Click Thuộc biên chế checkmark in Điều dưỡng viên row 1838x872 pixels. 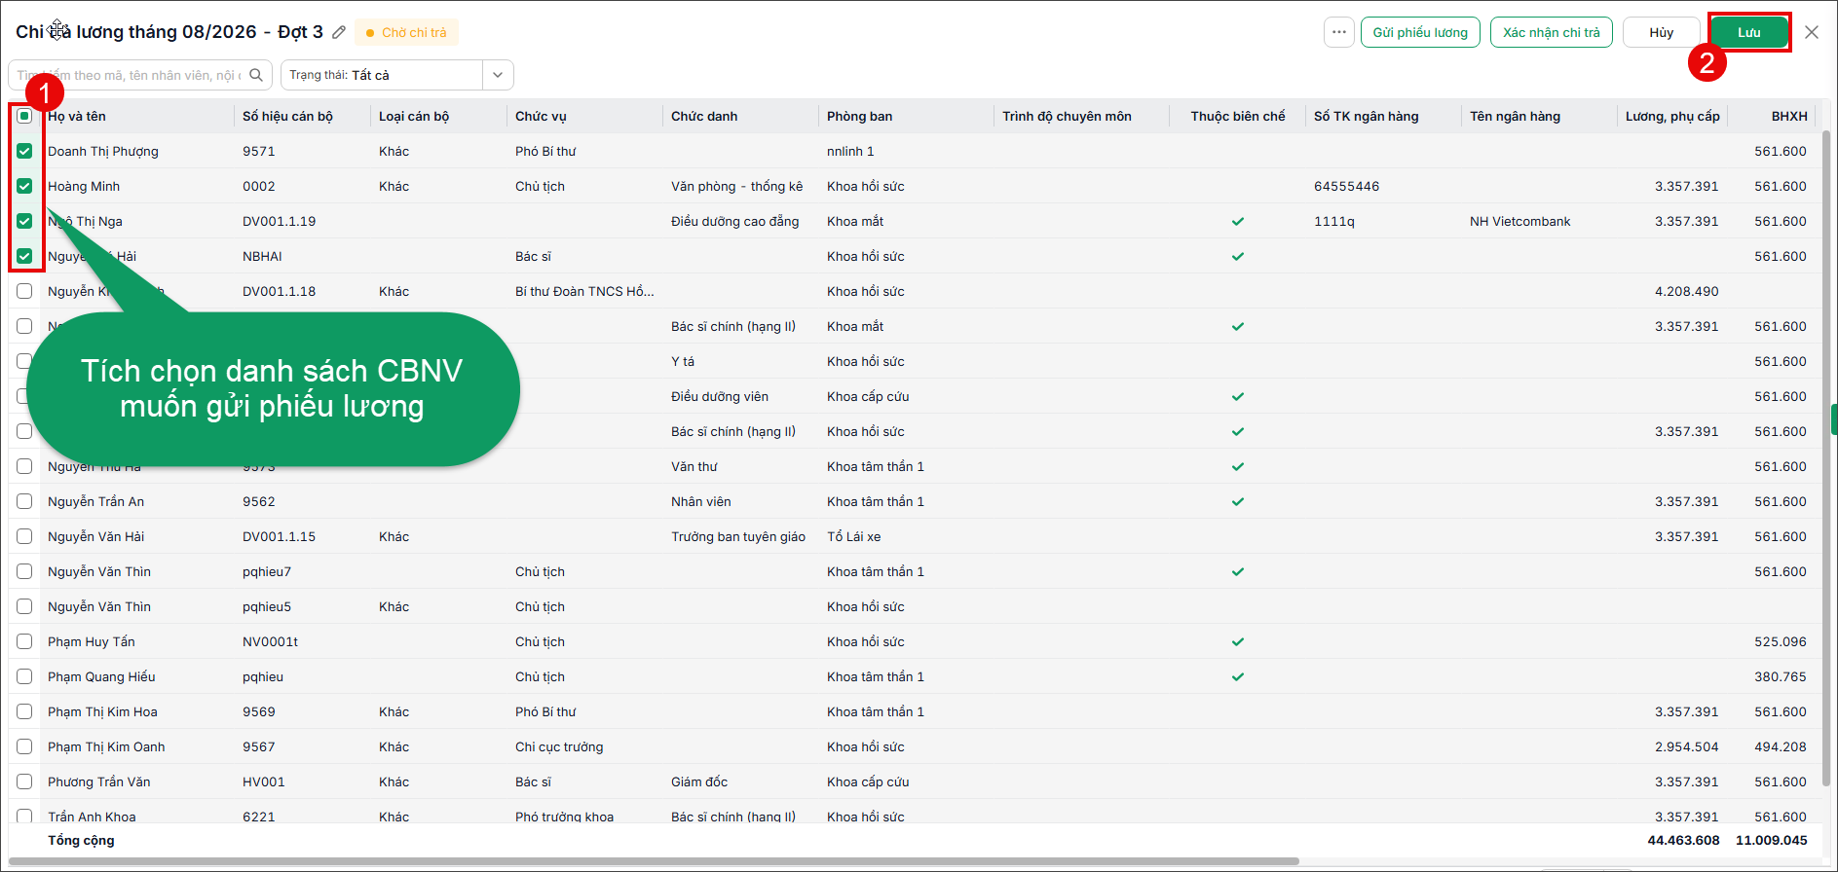click(x=1238, y=396)
